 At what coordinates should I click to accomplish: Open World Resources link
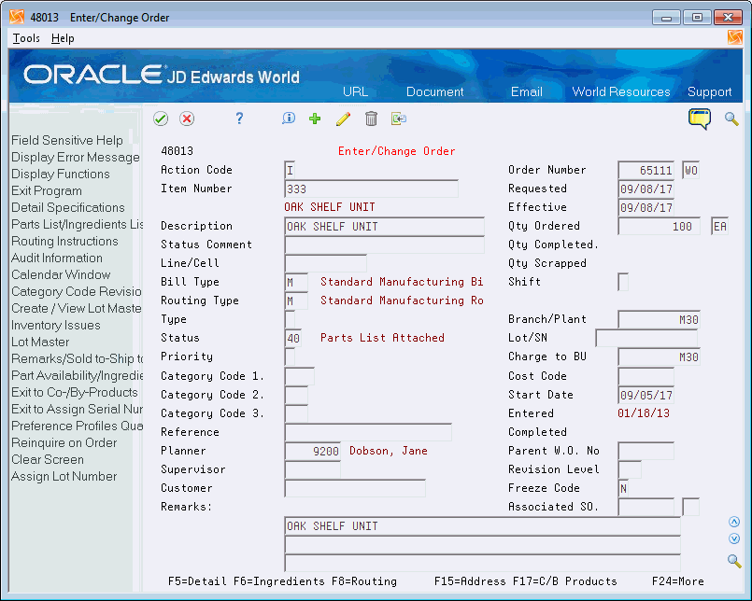click(621, 92)
